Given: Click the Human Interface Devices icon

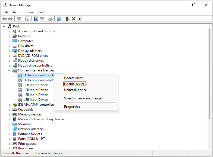Looking at the screenshot, I should tap(15, 71).
